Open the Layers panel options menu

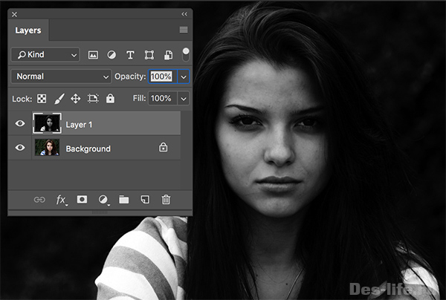coord(184,30)
